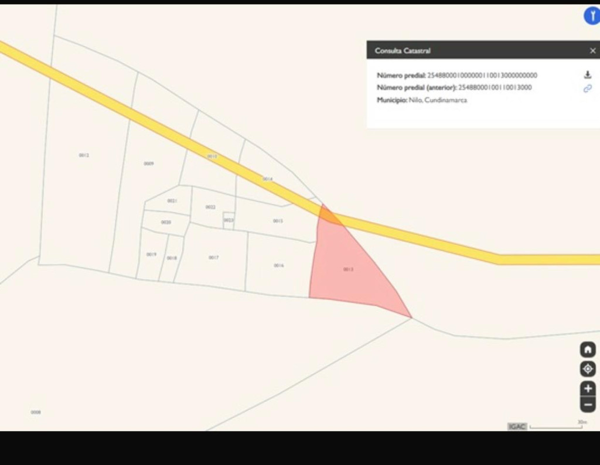The width and height of the screenshot is (600, 465).
Task: Download the cadastral query result
Action: [x=587, y=75]
